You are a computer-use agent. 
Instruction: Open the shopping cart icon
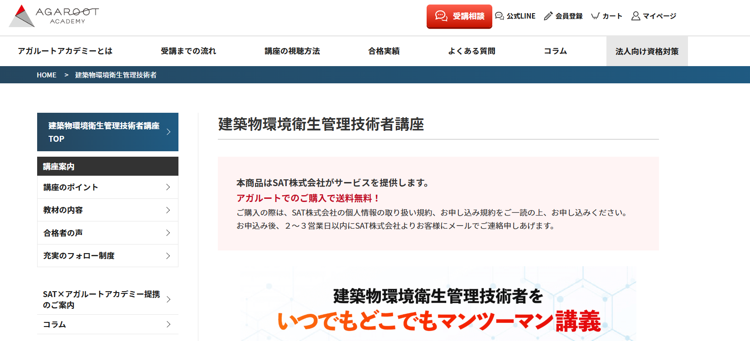(x=595, y=16)
